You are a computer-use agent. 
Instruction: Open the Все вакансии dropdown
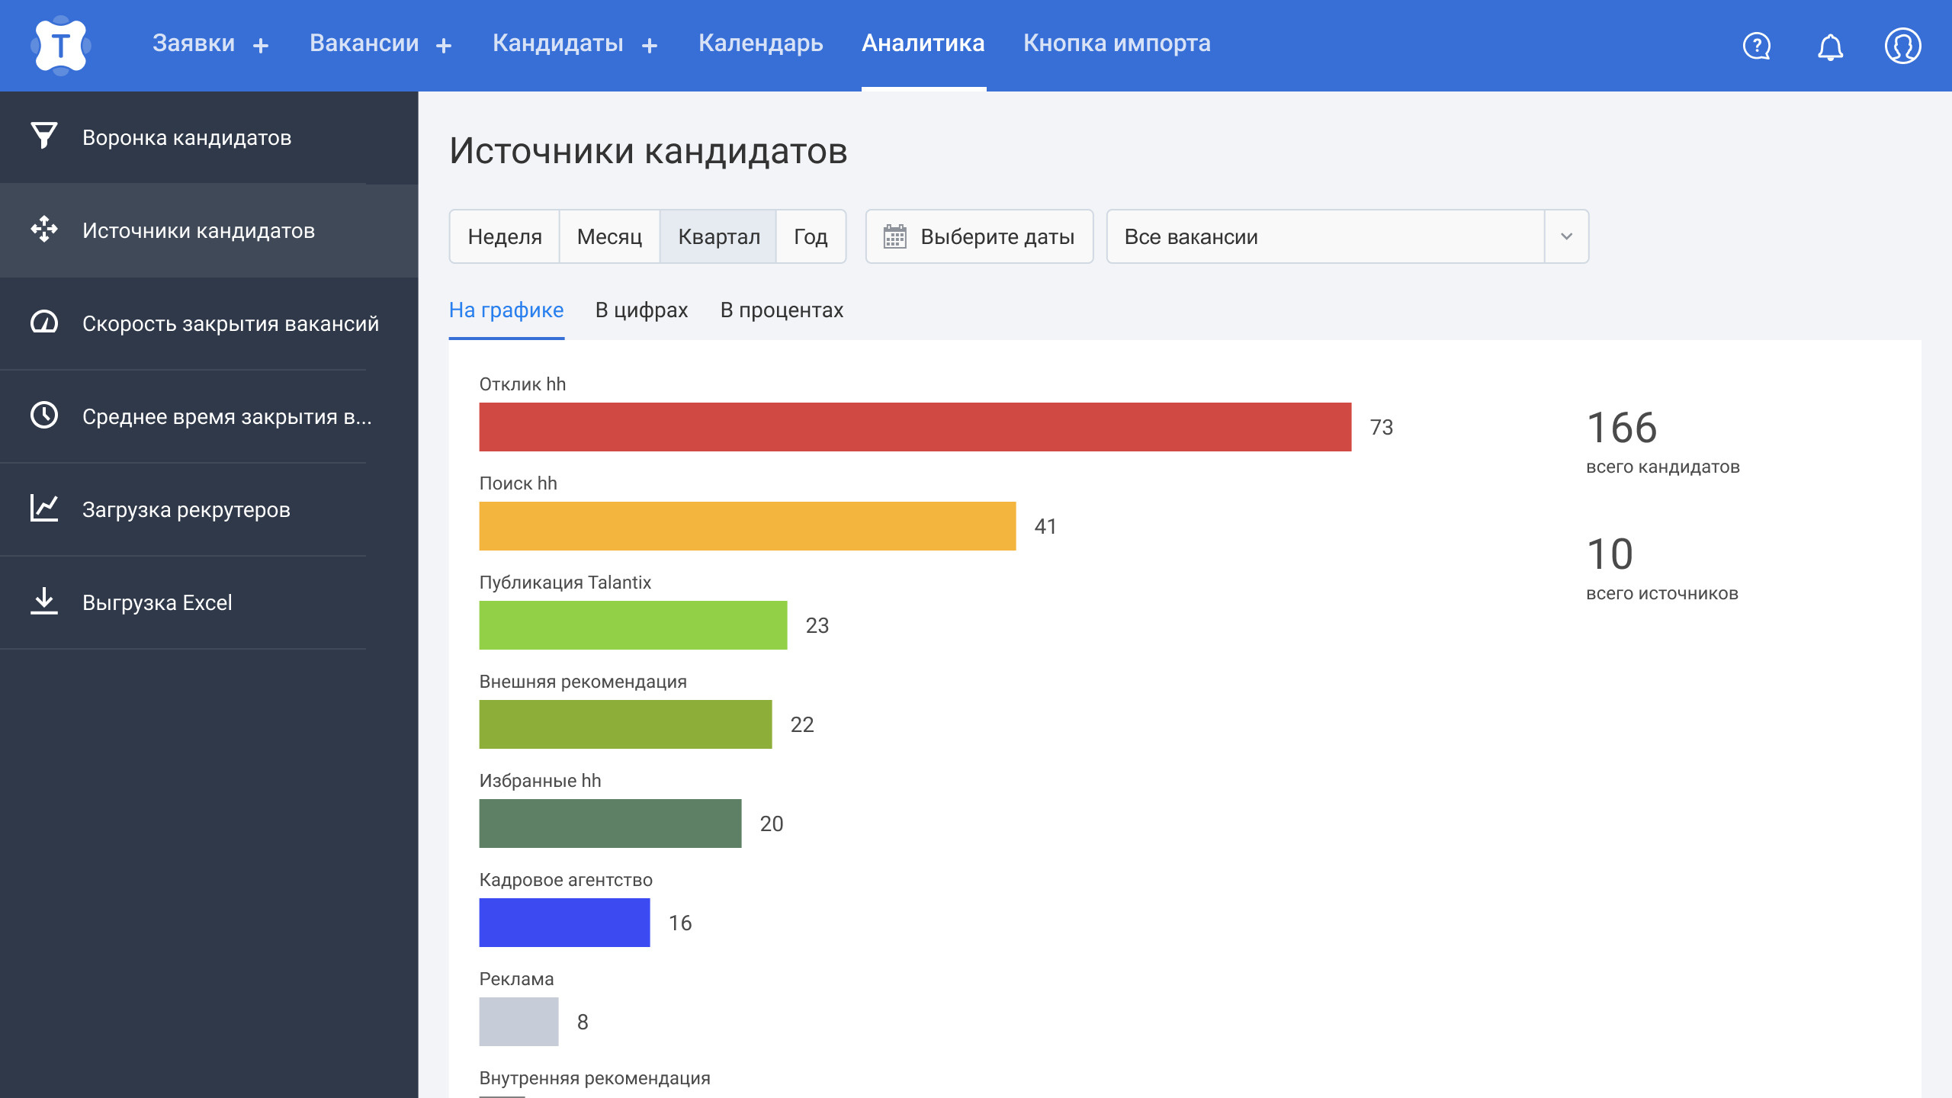(x=1347, y=236)
